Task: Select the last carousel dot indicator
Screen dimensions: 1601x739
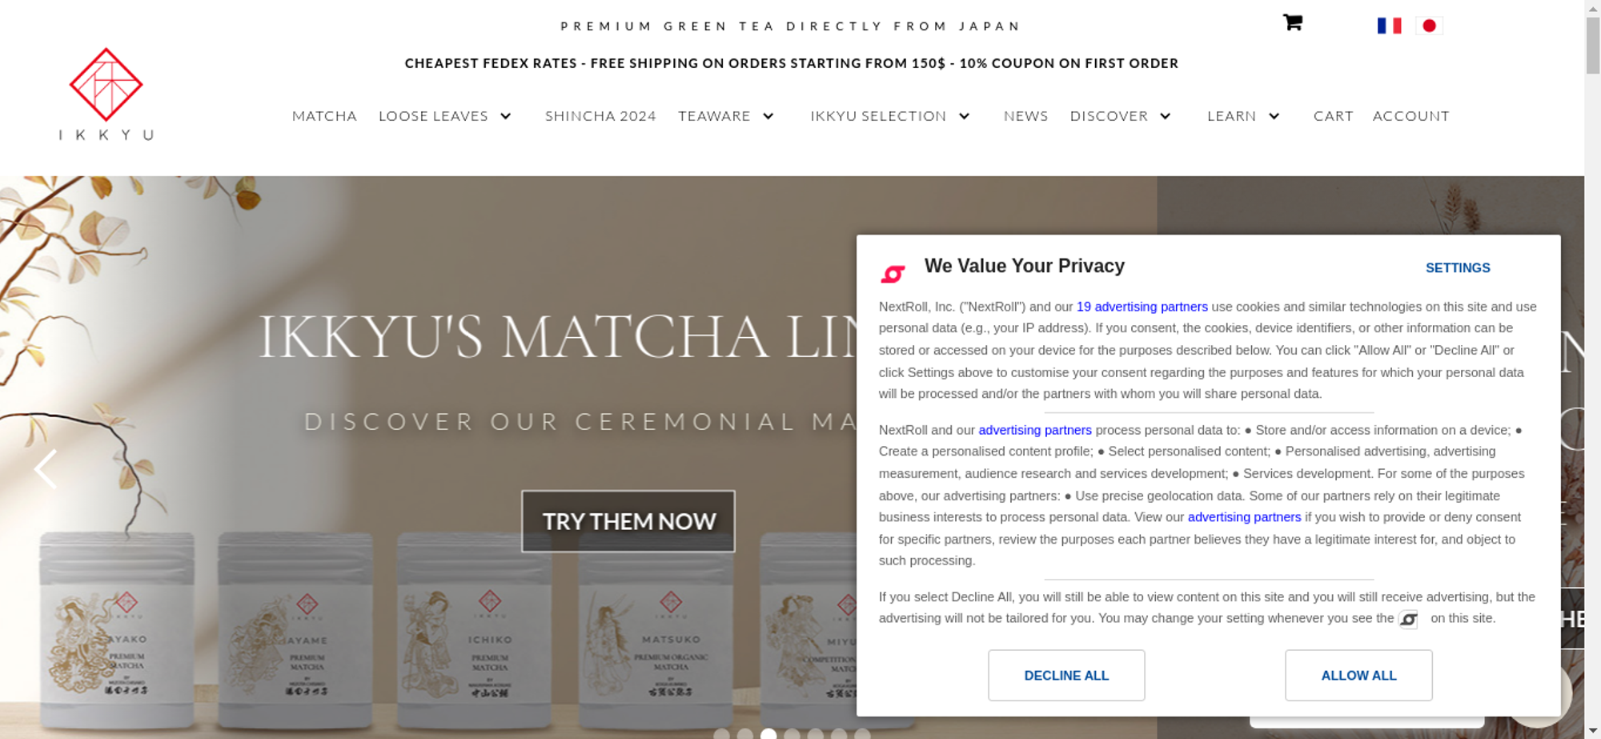Action: click(862, 733)
